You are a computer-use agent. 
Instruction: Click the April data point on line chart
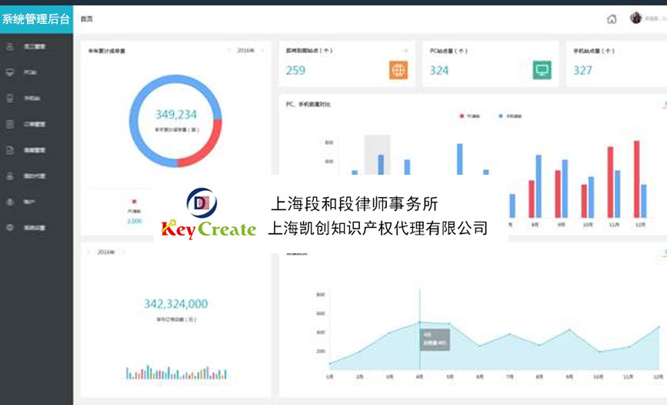419,322
